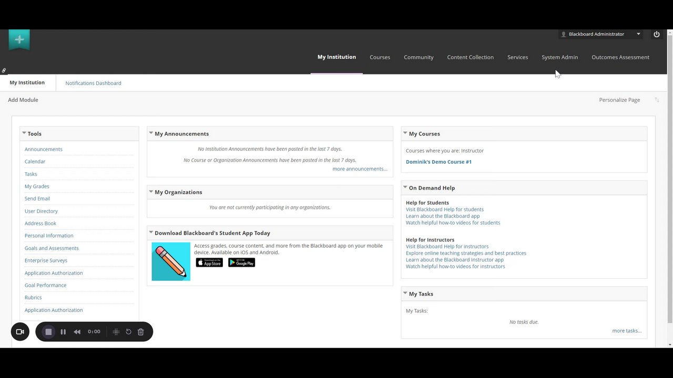
Task: Click the teal plus bookmark icon
Action: [19, 39]
